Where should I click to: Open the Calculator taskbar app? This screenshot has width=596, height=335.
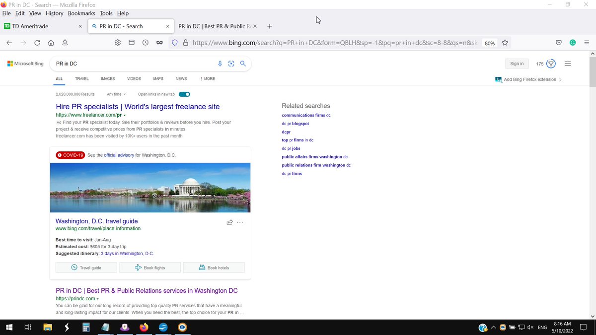86,328
